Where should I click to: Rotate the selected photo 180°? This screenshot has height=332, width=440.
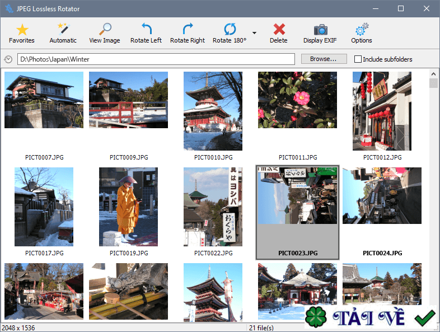230,33
